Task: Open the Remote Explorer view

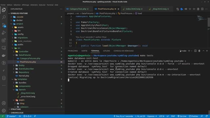Action: coord(4,48)
